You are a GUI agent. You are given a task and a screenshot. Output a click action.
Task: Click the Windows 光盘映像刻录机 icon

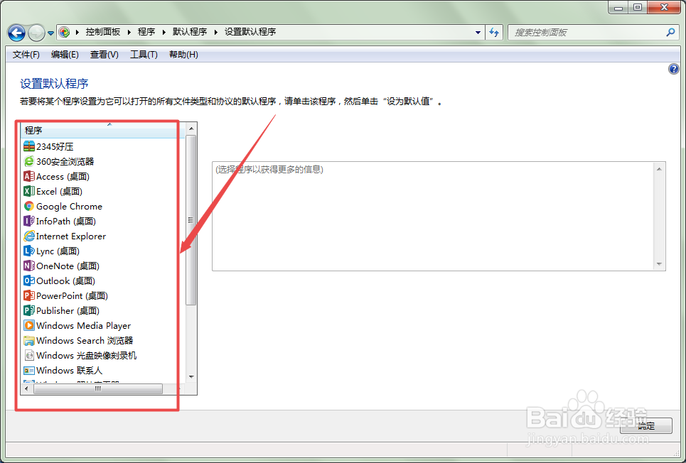(x=29, y=355)
